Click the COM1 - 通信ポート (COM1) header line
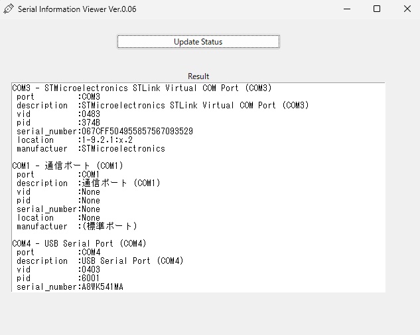This screenshot has height=335, width=420. (x=68, y=166)
